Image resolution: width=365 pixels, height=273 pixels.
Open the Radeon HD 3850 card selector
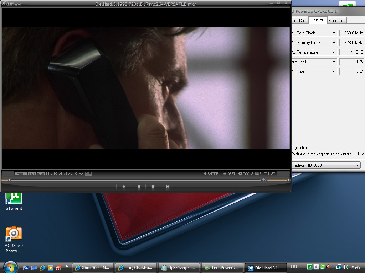[x=326, y=165]
